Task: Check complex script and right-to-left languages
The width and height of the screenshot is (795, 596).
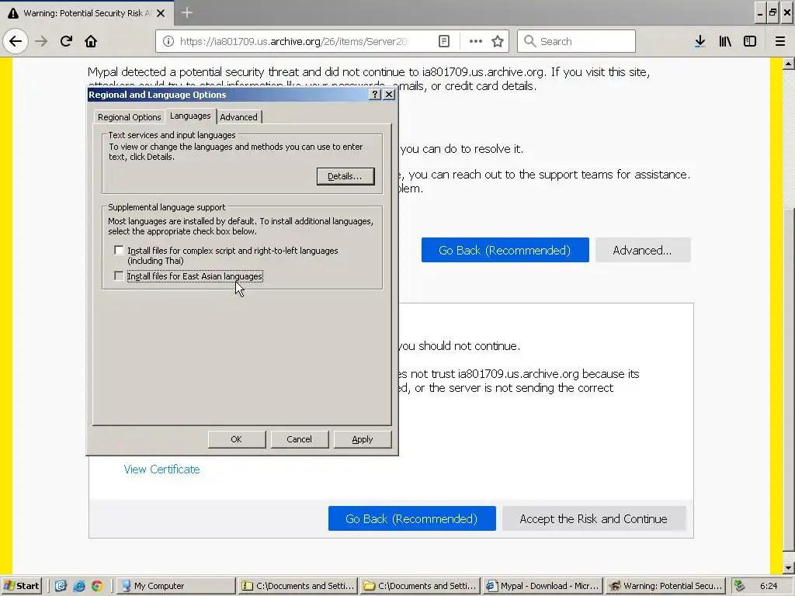Action: coord(119,251)
